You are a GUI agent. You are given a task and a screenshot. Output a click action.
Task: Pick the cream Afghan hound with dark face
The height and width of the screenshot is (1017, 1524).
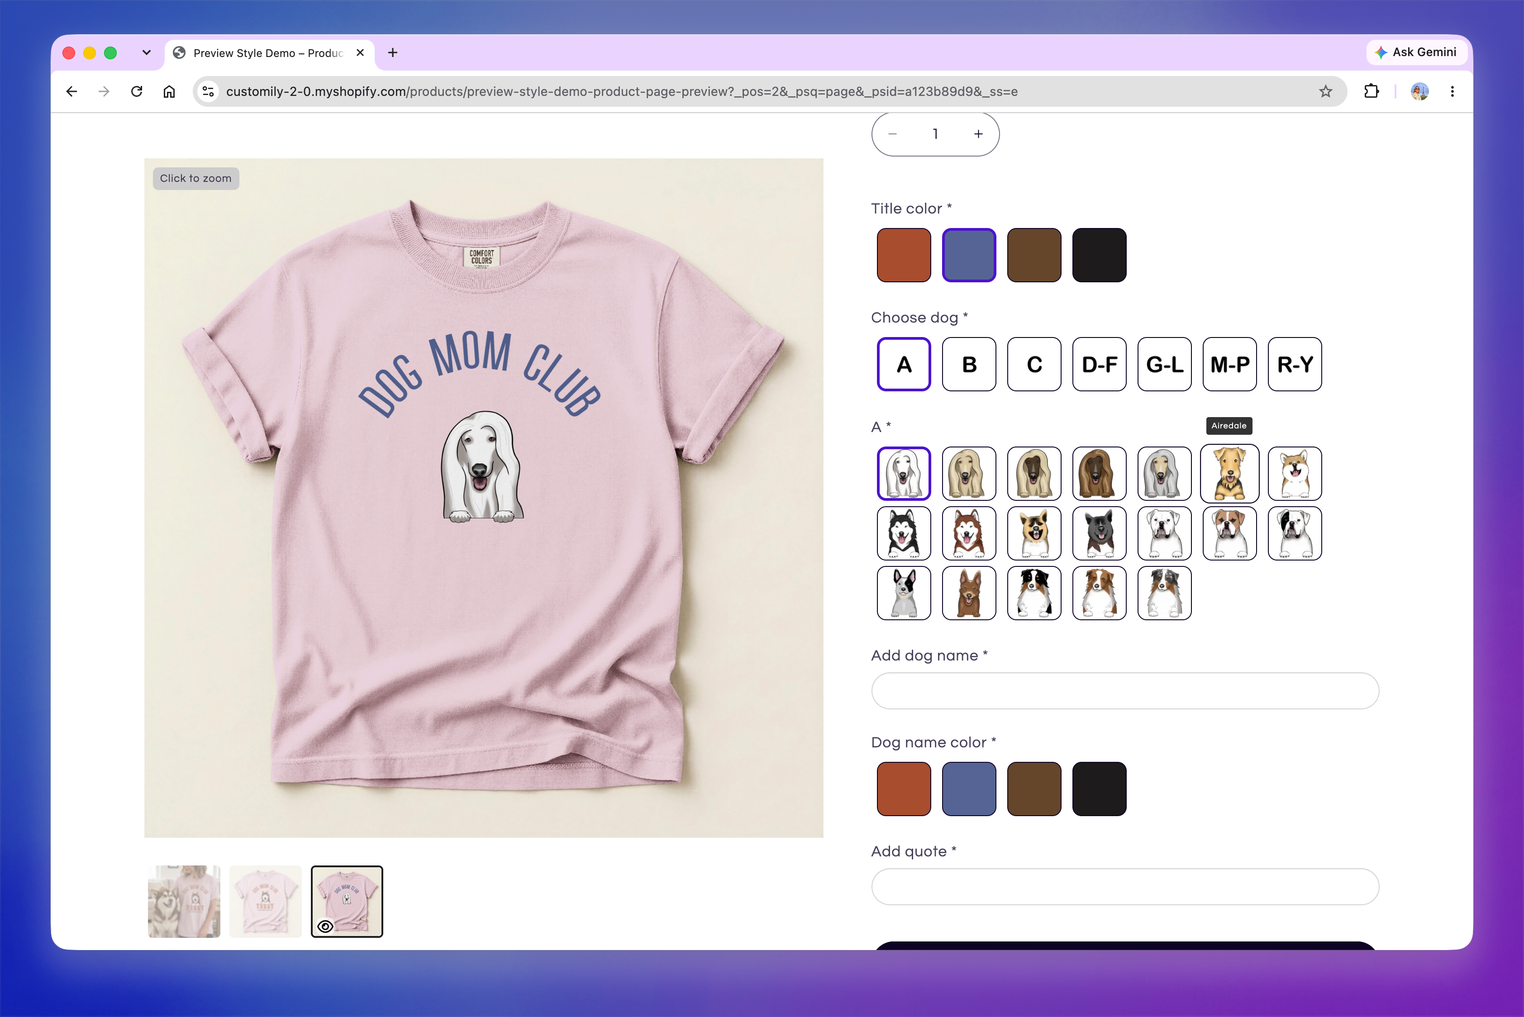(x=1034, y=474)
